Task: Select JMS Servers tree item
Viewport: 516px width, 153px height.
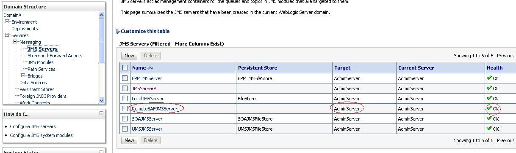Action: [42, 49]
